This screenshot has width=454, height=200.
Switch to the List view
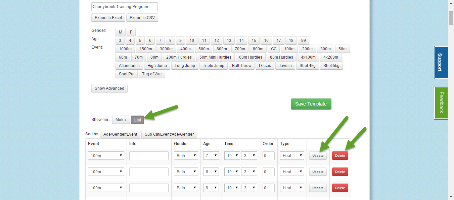[138, 120]
